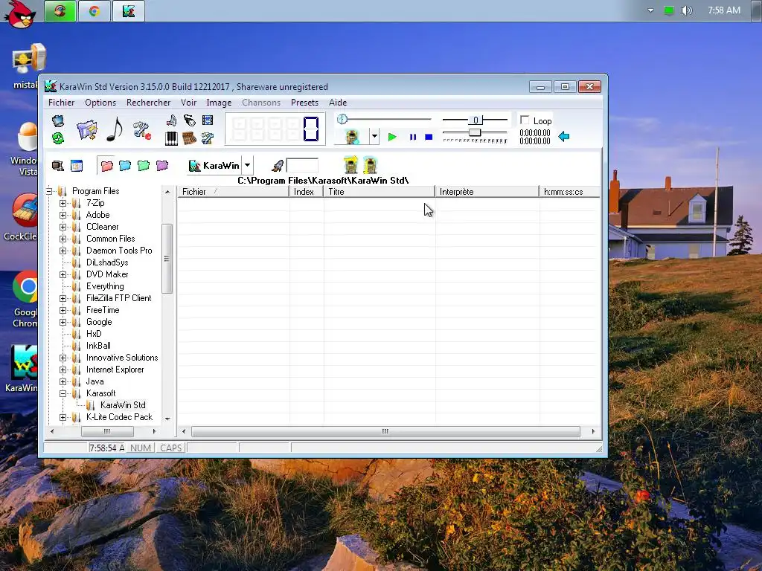
Task: Click the calendar window icon
Action: pyautogui.click(x=77, y=166)
